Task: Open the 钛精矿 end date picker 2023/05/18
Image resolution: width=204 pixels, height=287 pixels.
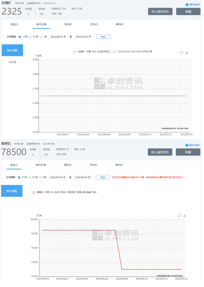Action: tap(83, 37)
